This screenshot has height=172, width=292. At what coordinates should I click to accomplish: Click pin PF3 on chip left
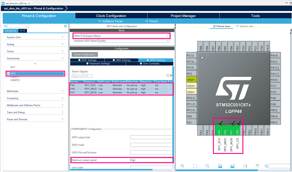coord(192,74)
